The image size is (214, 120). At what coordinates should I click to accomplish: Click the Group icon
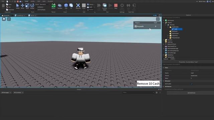pyautogui.click(x=88, y=4)
